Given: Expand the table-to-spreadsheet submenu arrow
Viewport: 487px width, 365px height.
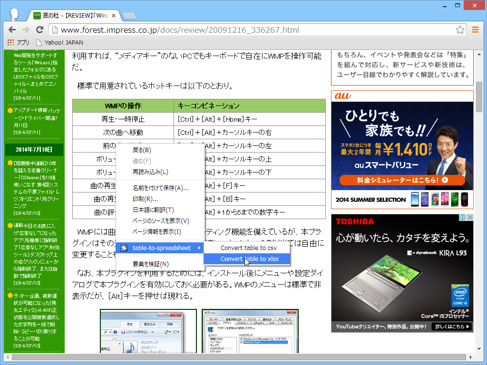Looking at the screenshot, I should [199, 248].
